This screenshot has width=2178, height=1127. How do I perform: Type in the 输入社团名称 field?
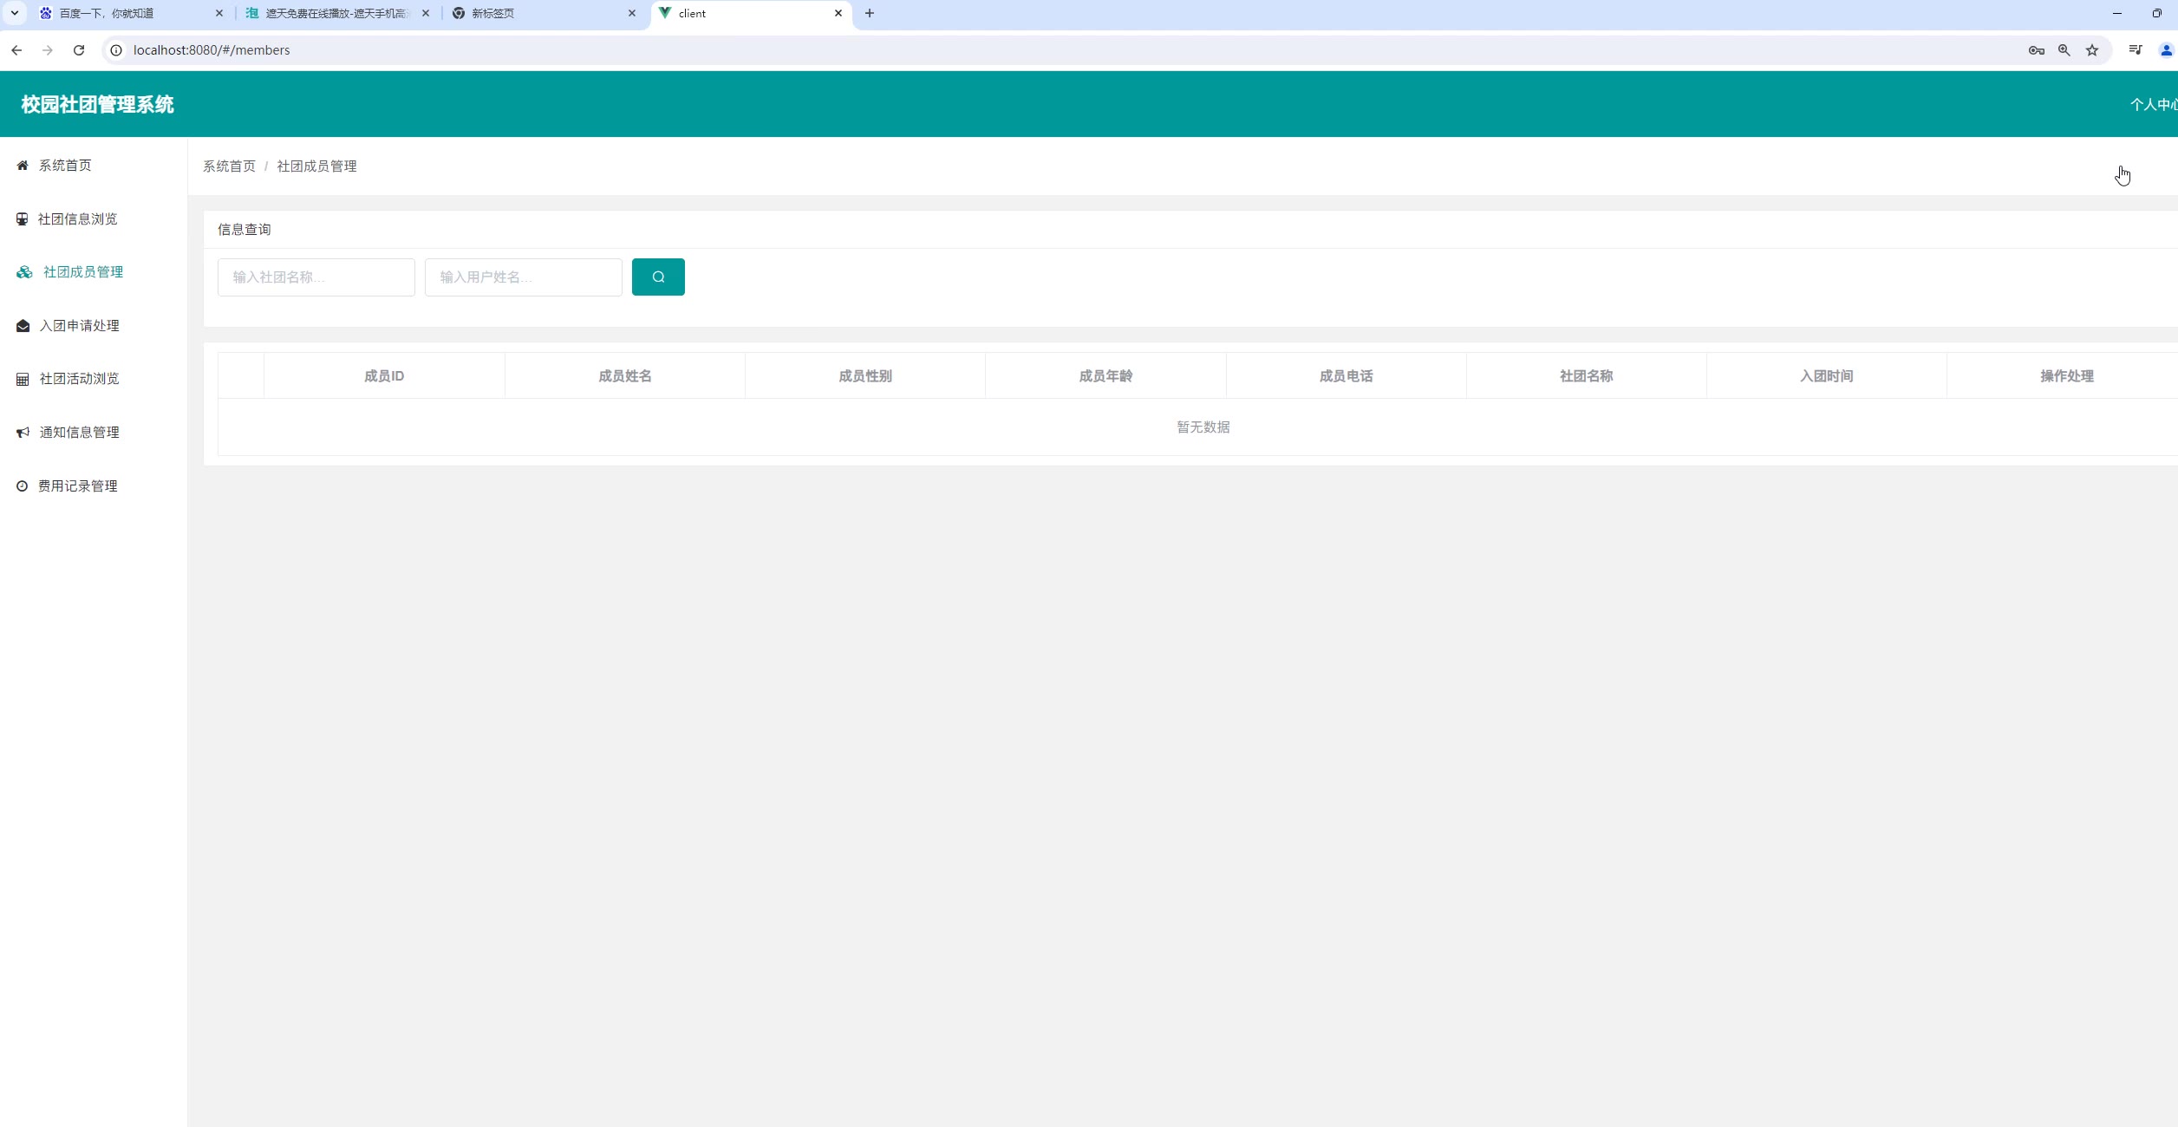coord(316,277)
